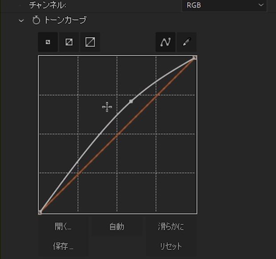The height and width of the screenshot is (259, 276).
Task: Select the bottom-left curve endpoint
Action: coord(40,212)
